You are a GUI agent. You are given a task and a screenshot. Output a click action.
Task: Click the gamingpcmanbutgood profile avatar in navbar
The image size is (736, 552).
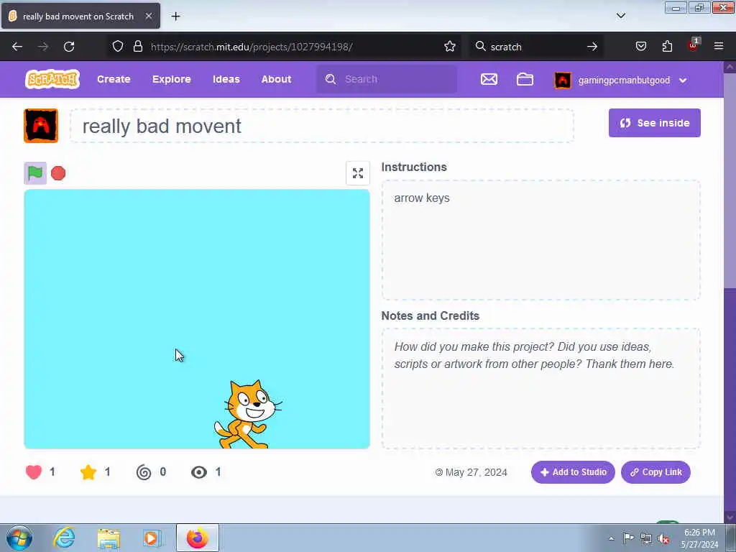(563, 80)
